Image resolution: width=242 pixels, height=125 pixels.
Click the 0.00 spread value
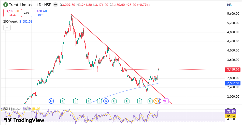[x=26, y=13]
